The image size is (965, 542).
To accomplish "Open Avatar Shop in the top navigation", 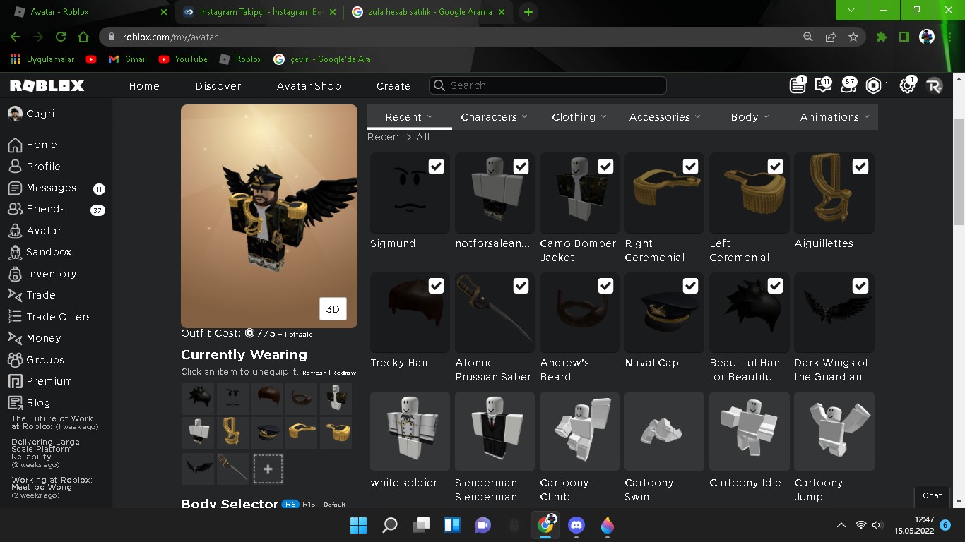I will coord(309,86).
